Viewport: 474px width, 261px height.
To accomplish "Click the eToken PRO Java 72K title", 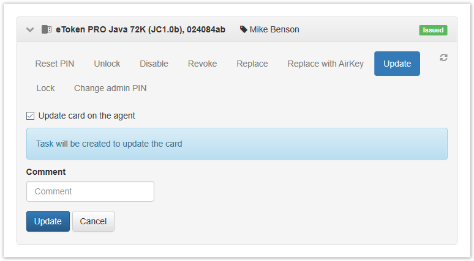I will (x=140, y=29).
